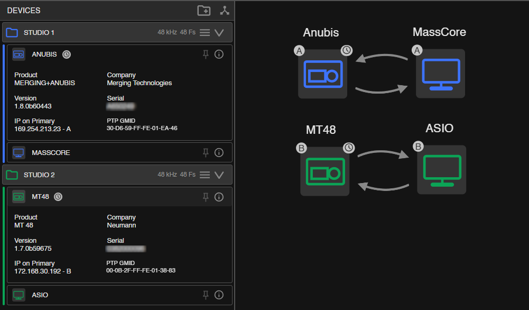Select the STUDIO 1 folder header
Screen dimensions: 529x310
pyautogui.click(x=117, y=32)
